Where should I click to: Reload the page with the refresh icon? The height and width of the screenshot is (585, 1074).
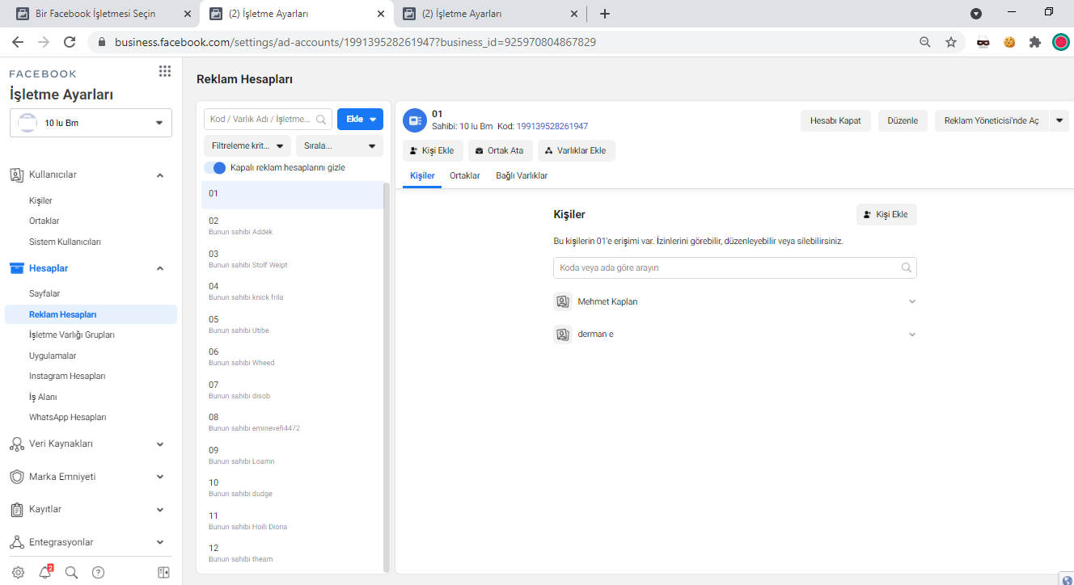[70, 42]
